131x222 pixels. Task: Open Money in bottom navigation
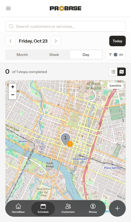[x=93, y=208]
